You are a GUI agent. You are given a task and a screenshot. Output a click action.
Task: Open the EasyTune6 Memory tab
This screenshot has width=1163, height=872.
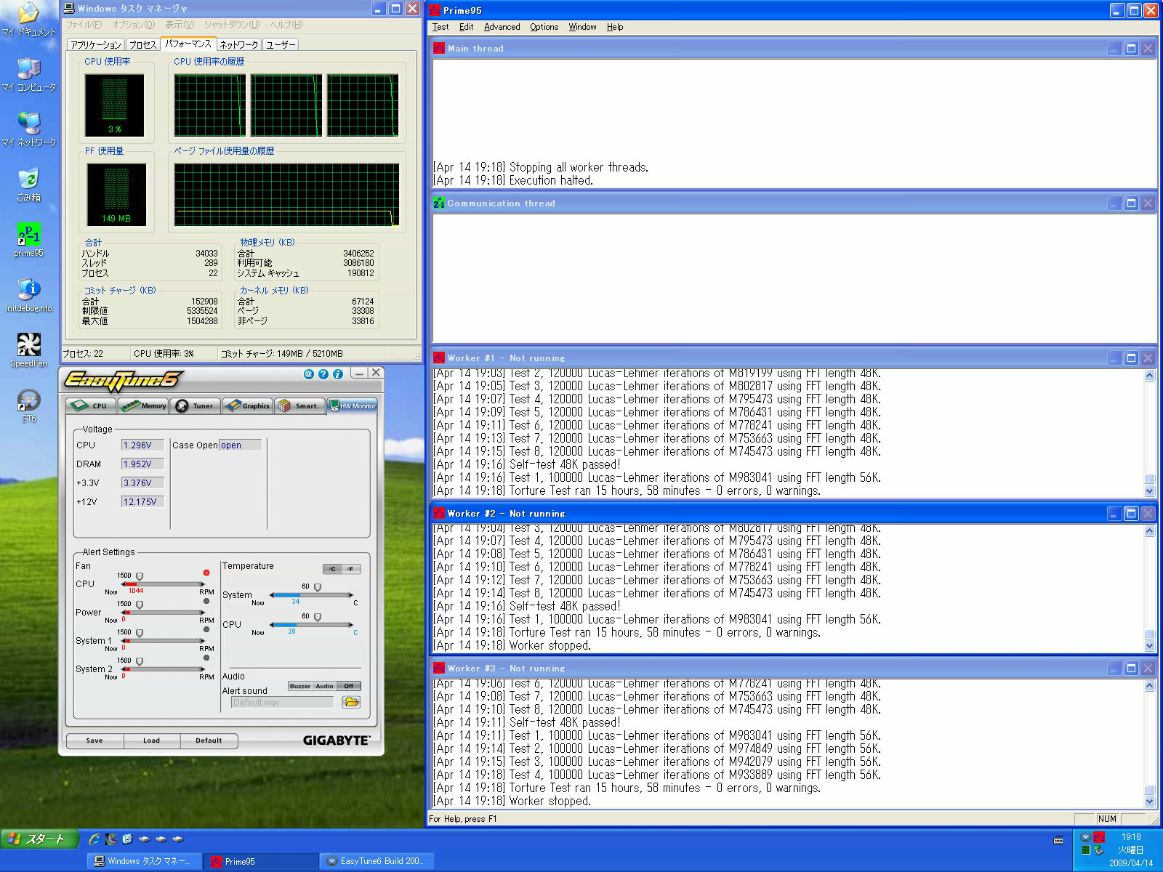[143, 405]
